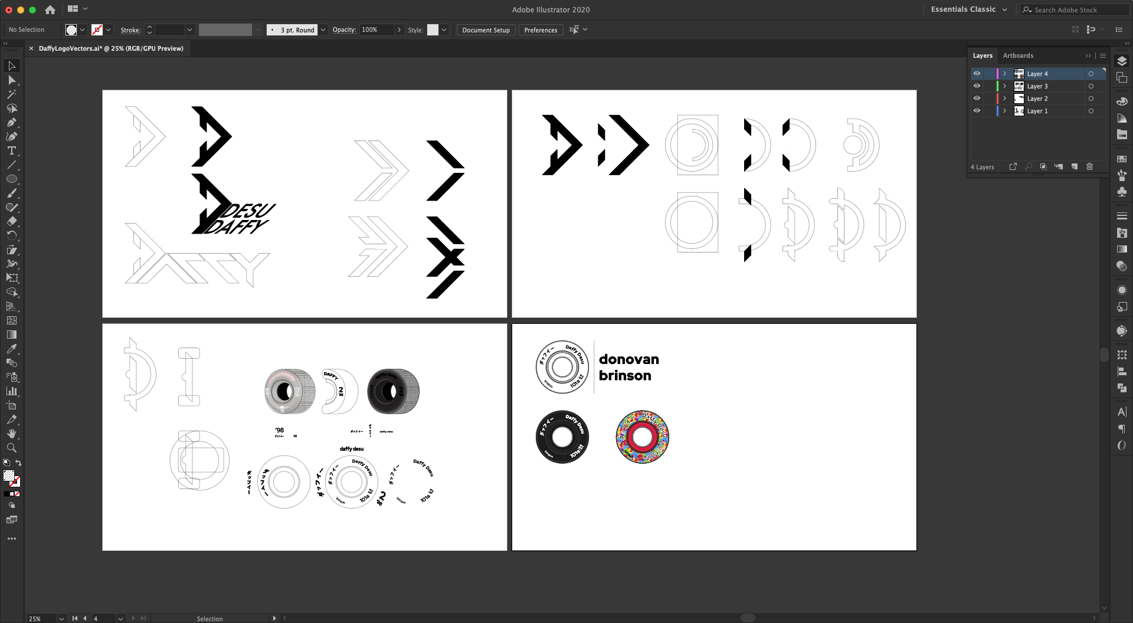Go to next artboard arrow
Viewport: 1133px width, 623px height.
[x=133, y=618]
